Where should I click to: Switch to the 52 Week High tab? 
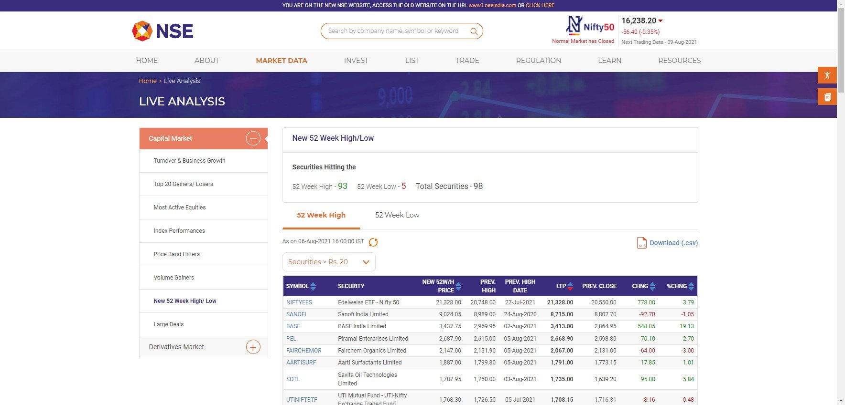tap(321, 215)
